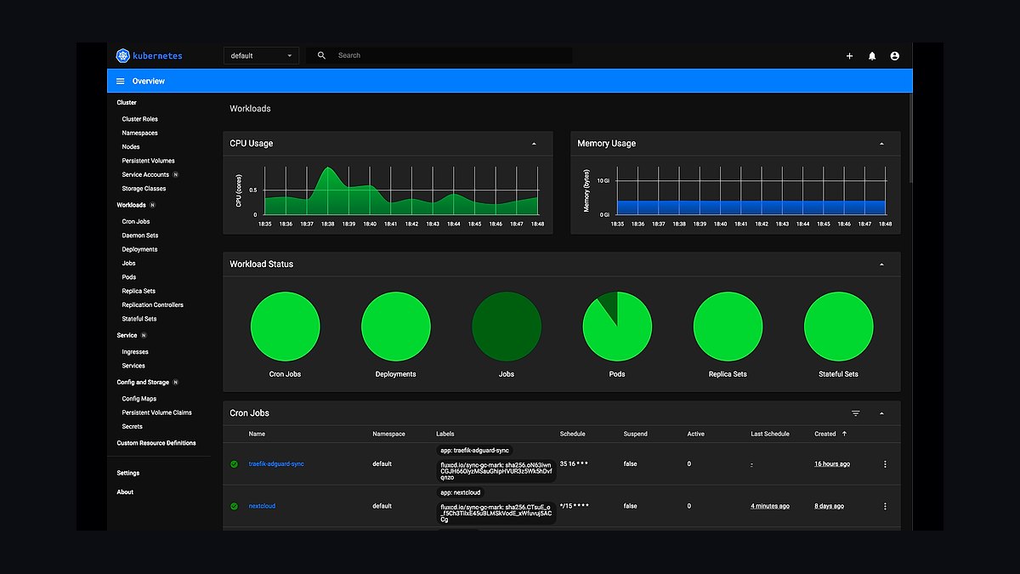1020x574 pixels.
Task: Click the N badge next to Service
Action: [144, 335]
